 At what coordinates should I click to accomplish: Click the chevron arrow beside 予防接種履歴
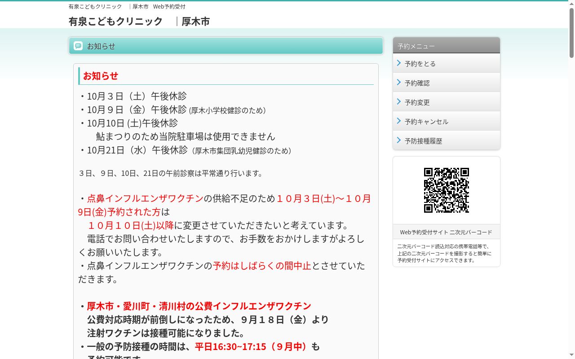click(x=399, y=140)
